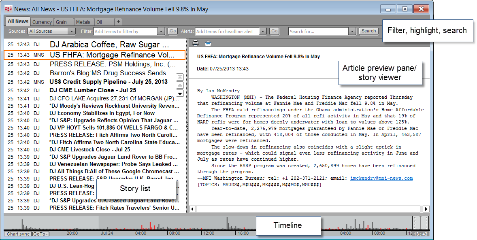Print the current article
The width and height of the screenshot is (477, 240).
[196, 43]
